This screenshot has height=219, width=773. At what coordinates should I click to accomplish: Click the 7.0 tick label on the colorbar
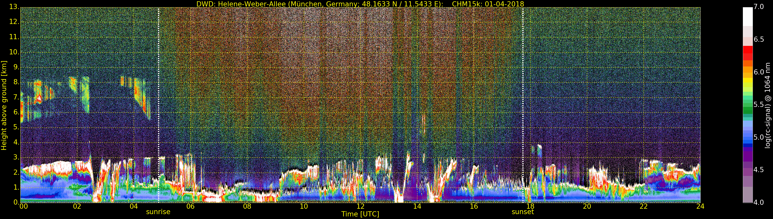pos(759,7)
